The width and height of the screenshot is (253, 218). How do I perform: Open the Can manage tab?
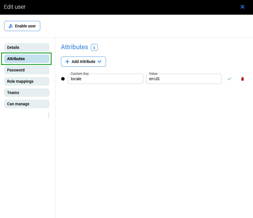click(x=27, y=104)
